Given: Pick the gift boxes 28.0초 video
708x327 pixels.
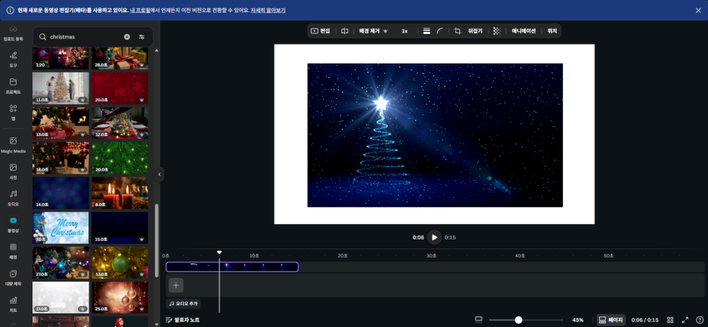Looking at the screenshot, I should tap(120, 57).
